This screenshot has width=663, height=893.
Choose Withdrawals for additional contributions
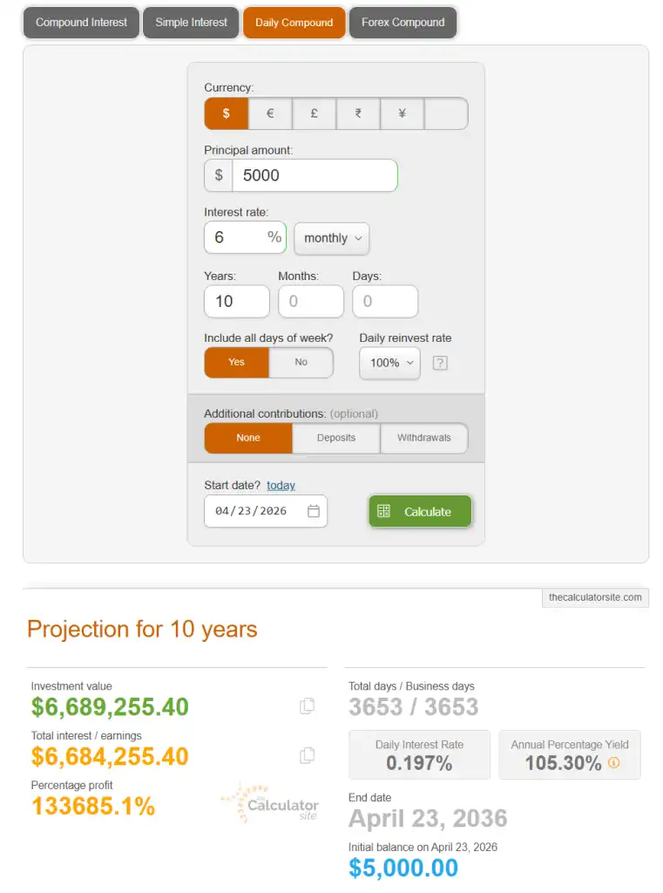(424, 438)
